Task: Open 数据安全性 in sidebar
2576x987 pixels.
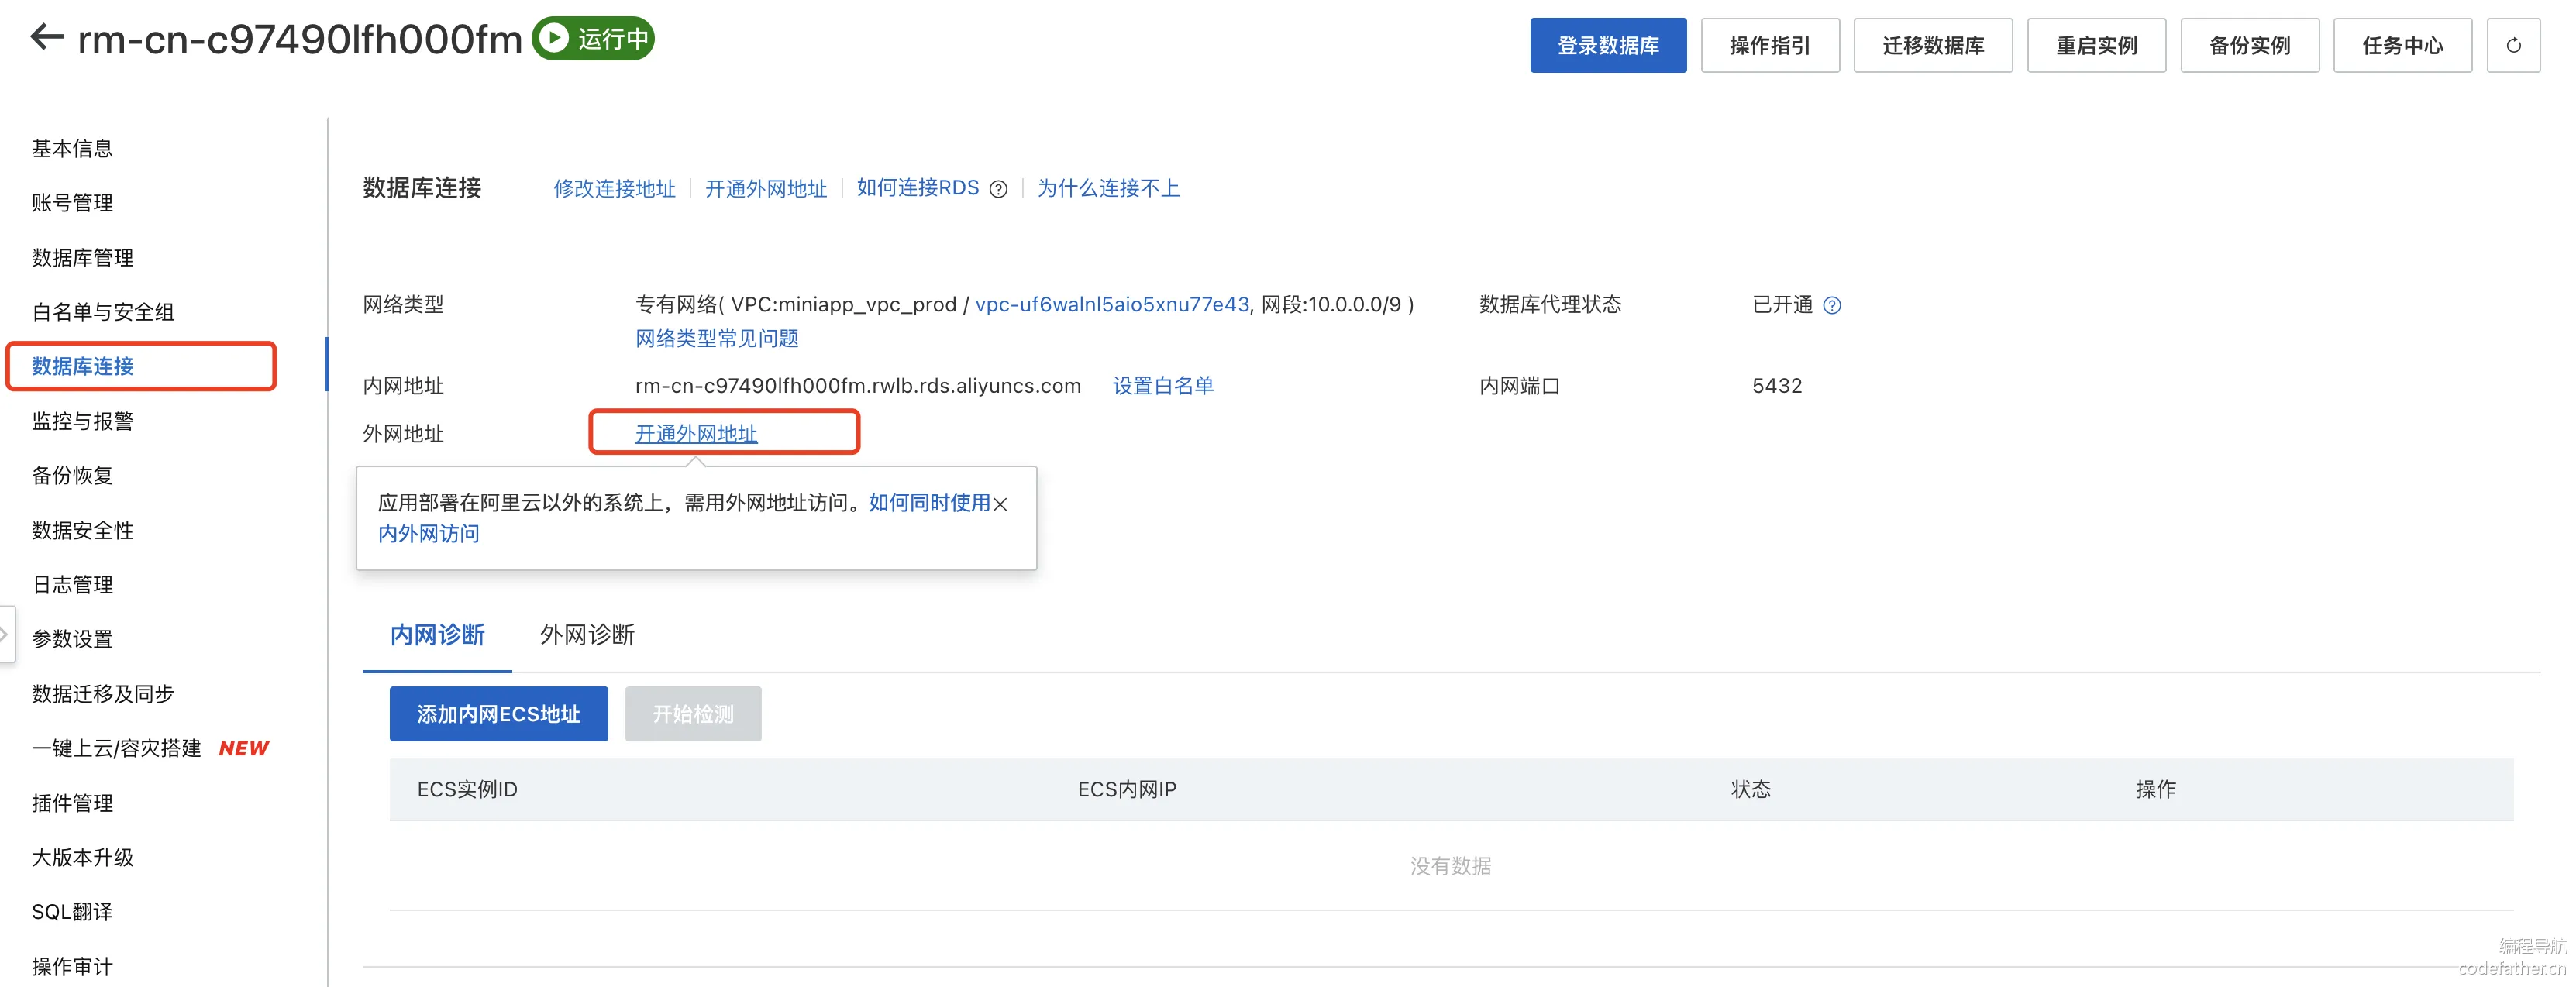Action: [x=82, y=530]
